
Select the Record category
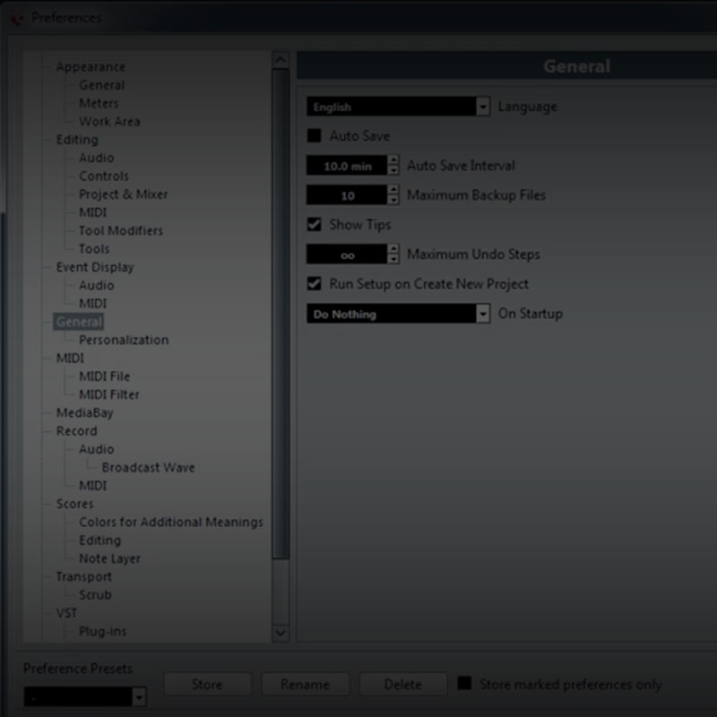tap(76, 431)
